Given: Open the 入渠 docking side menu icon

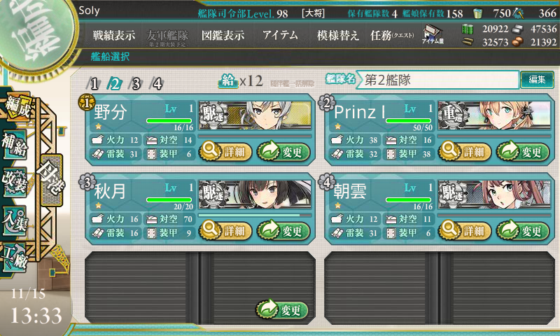Looking at the screenshot, I should (14, 220).
